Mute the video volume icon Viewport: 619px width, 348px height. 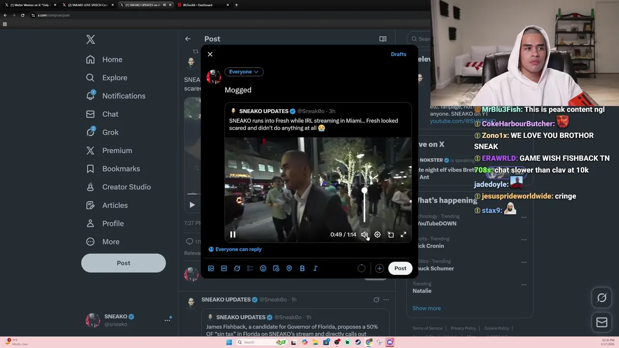click(364, 234)
